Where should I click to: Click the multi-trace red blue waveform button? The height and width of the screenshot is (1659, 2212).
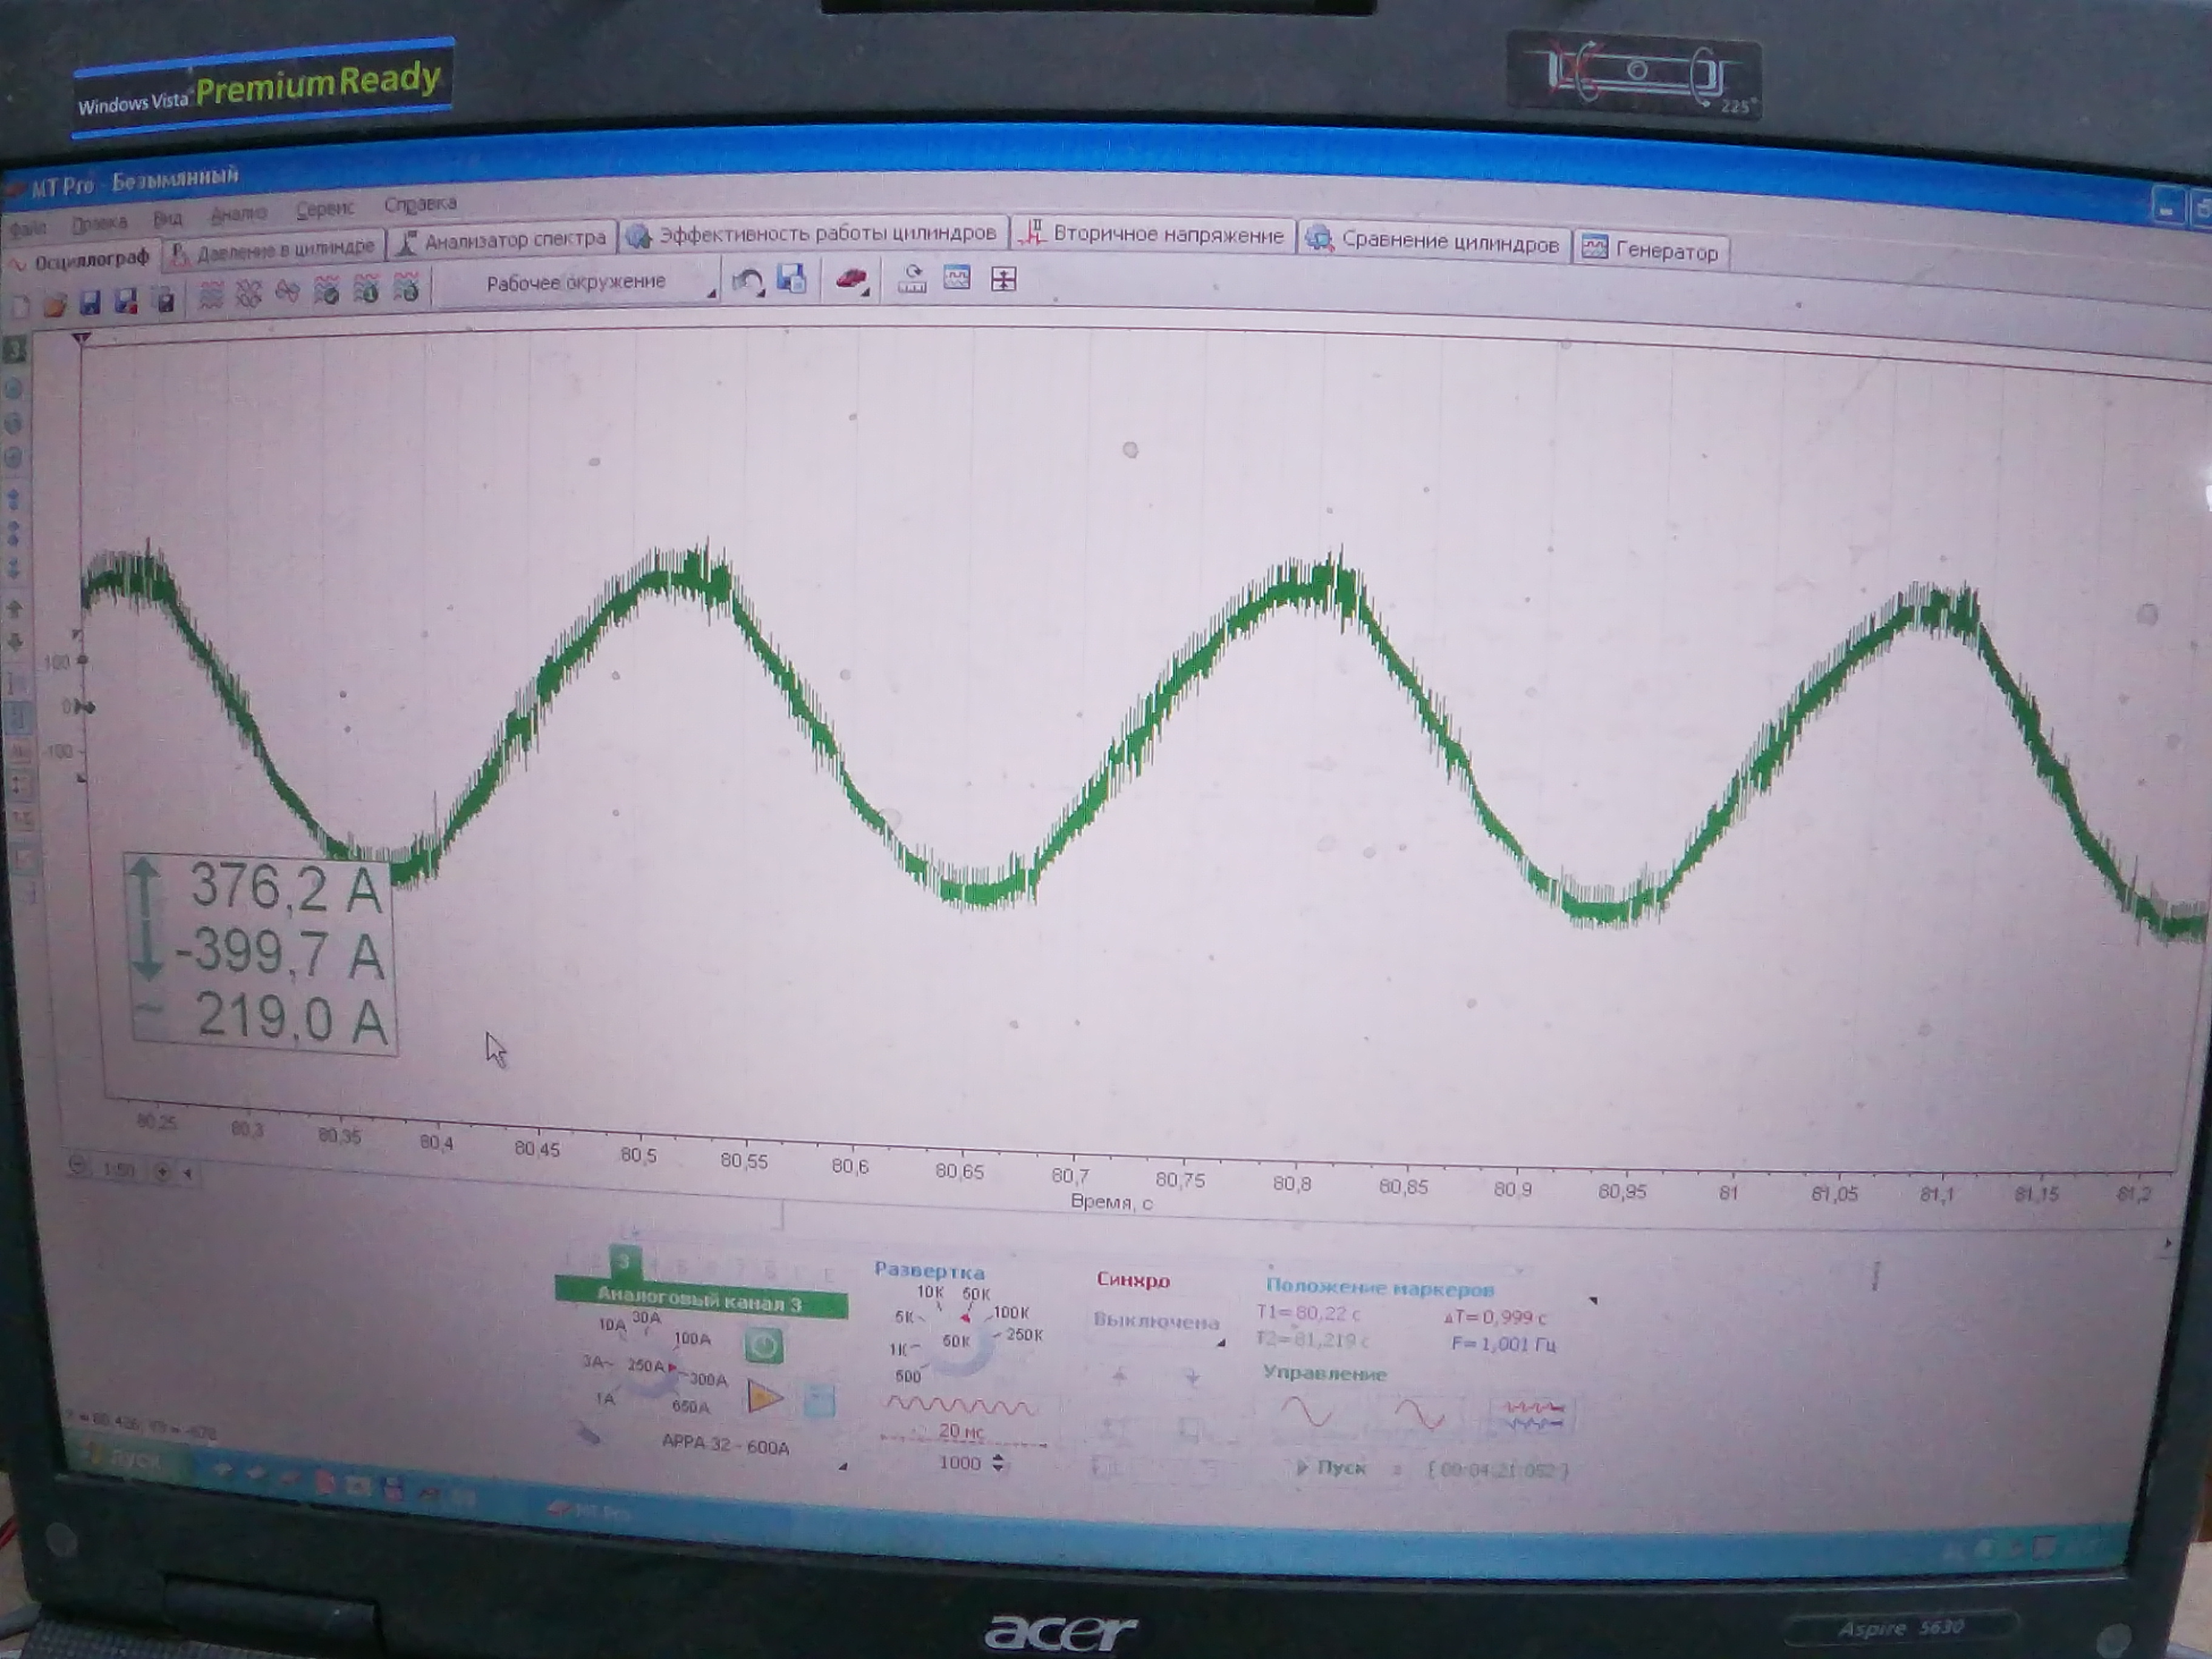click(x=1533, y=1416)
